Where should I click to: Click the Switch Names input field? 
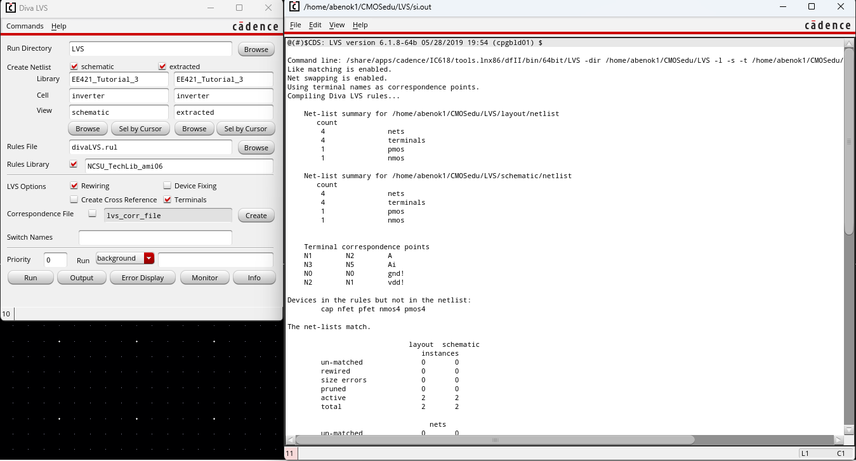pos(155,237)
